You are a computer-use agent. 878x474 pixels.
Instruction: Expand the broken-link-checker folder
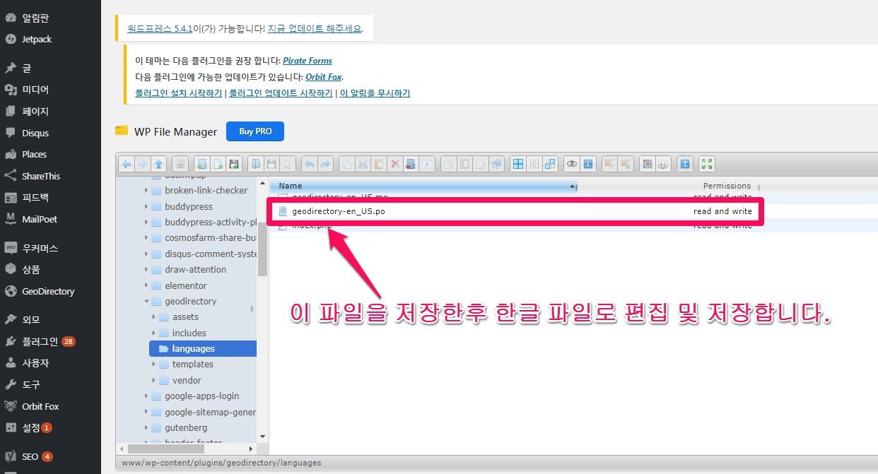click(x=146, y=191)
